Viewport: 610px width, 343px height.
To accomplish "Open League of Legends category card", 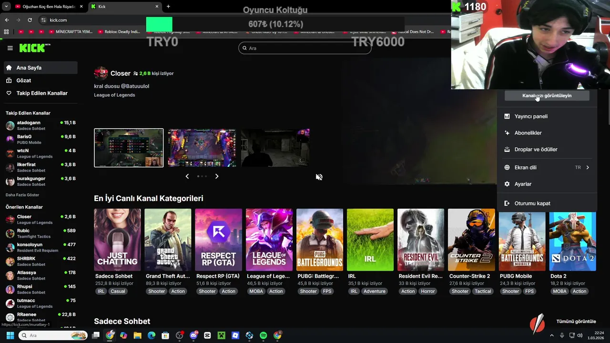I will 269,240.
